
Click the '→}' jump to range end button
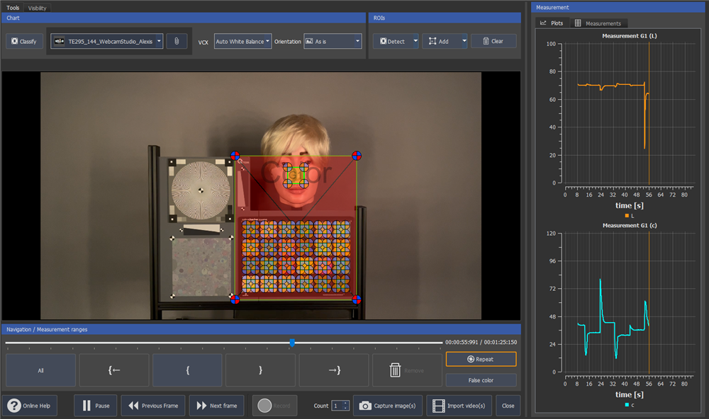point(334,370)
